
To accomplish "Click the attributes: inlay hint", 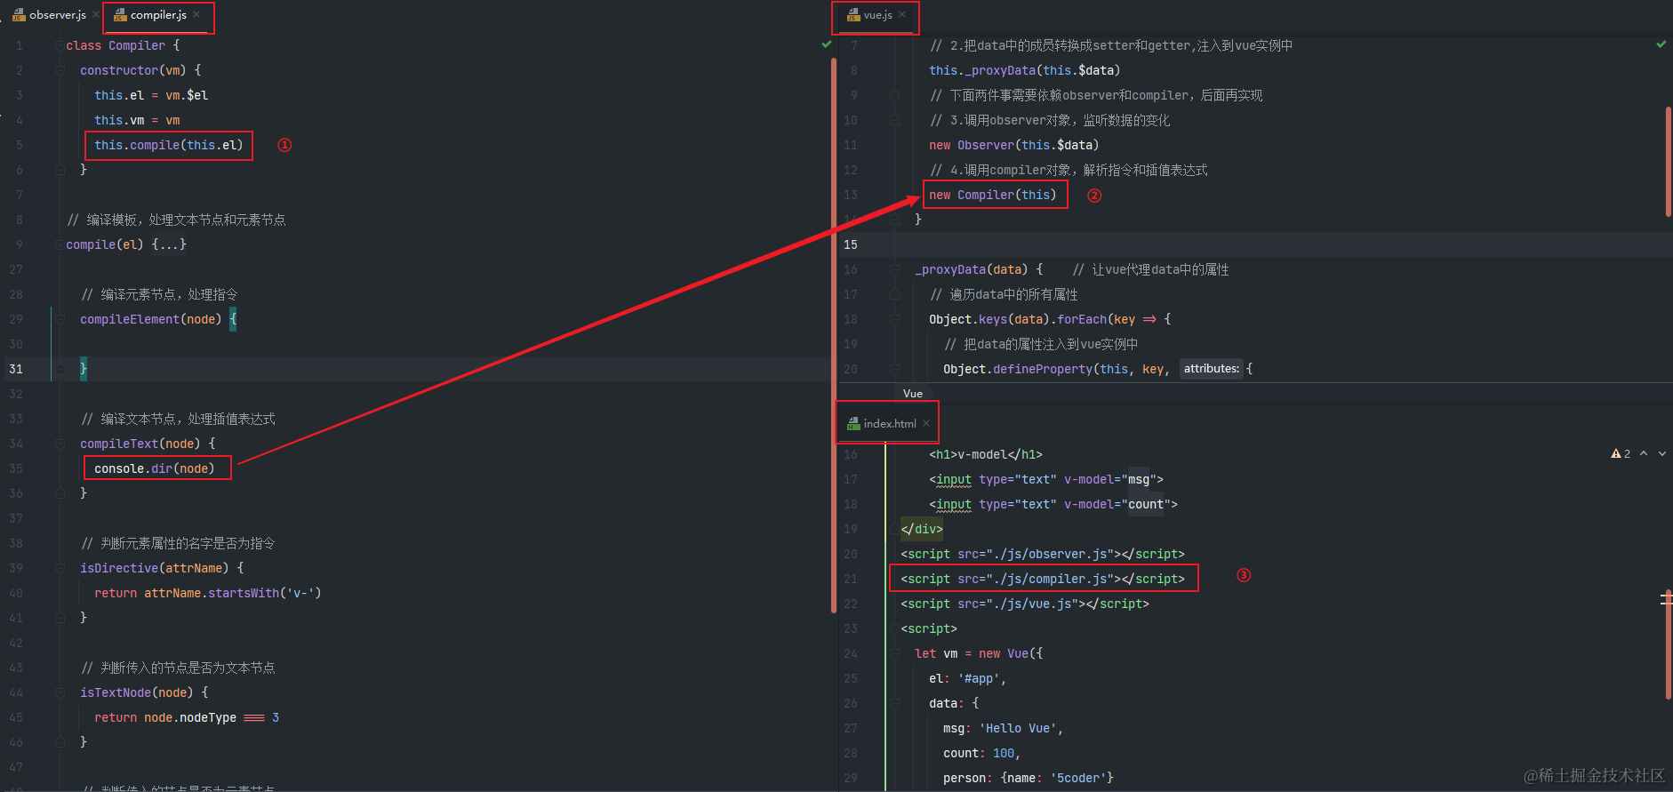I will tap(1211, 369).
